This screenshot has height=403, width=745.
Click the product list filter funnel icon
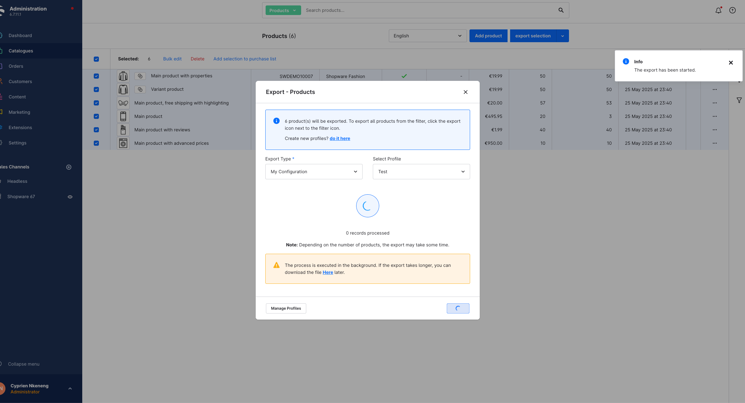[739, 100]
